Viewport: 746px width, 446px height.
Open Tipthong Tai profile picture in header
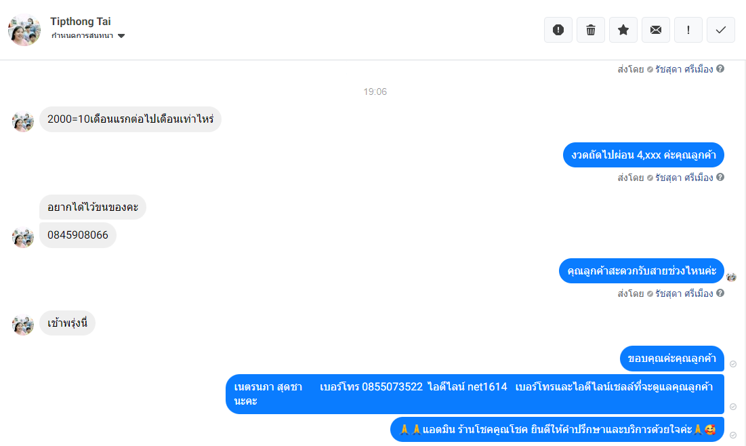[24, 30]
